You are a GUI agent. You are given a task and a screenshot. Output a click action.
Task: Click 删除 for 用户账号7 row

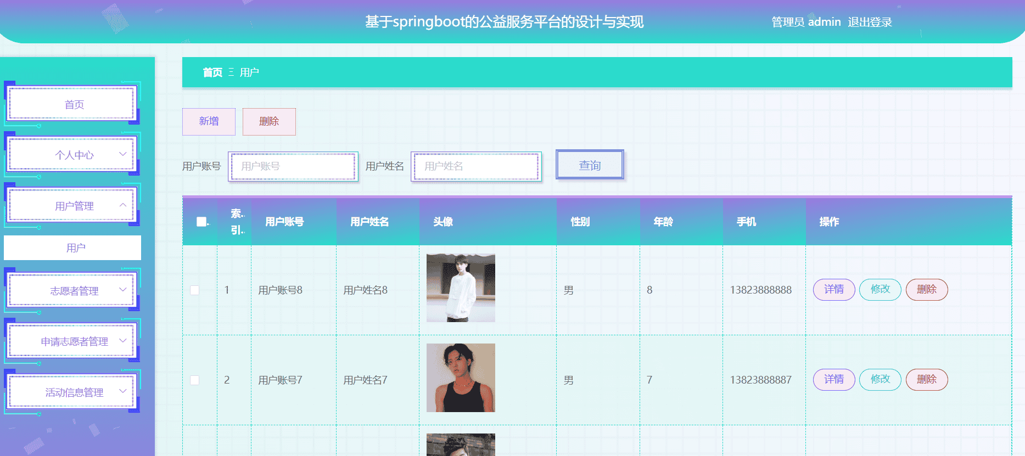tap(927, 379)
